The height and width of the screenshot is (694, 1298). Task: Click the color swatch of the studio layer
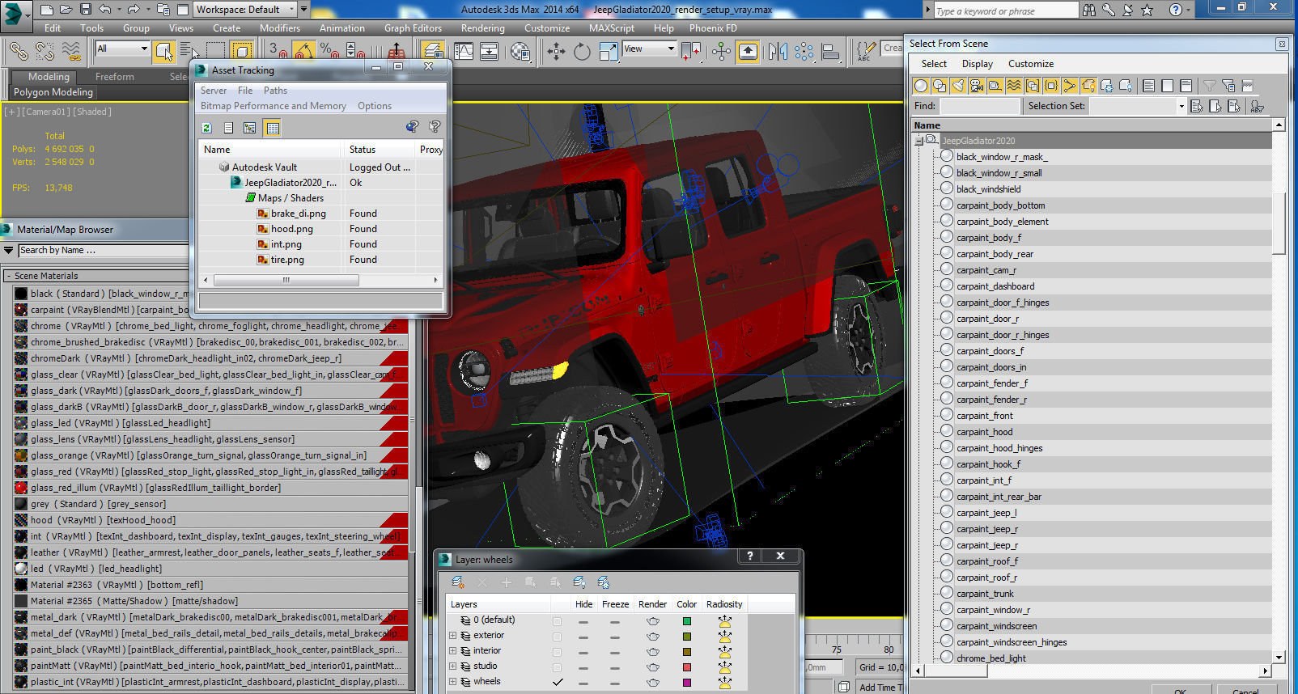[x=687, y=667]
